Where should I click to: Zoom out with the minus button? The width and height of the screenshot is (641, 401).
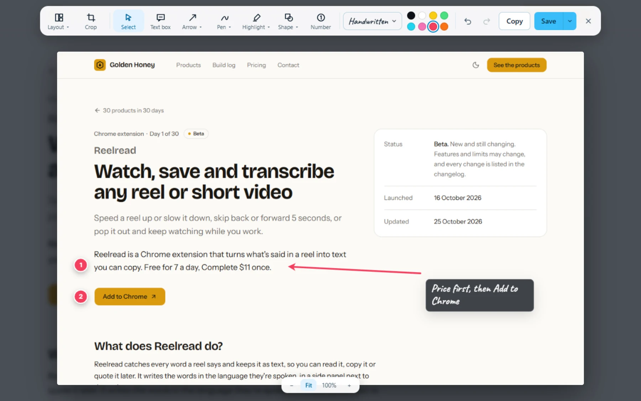291,385
